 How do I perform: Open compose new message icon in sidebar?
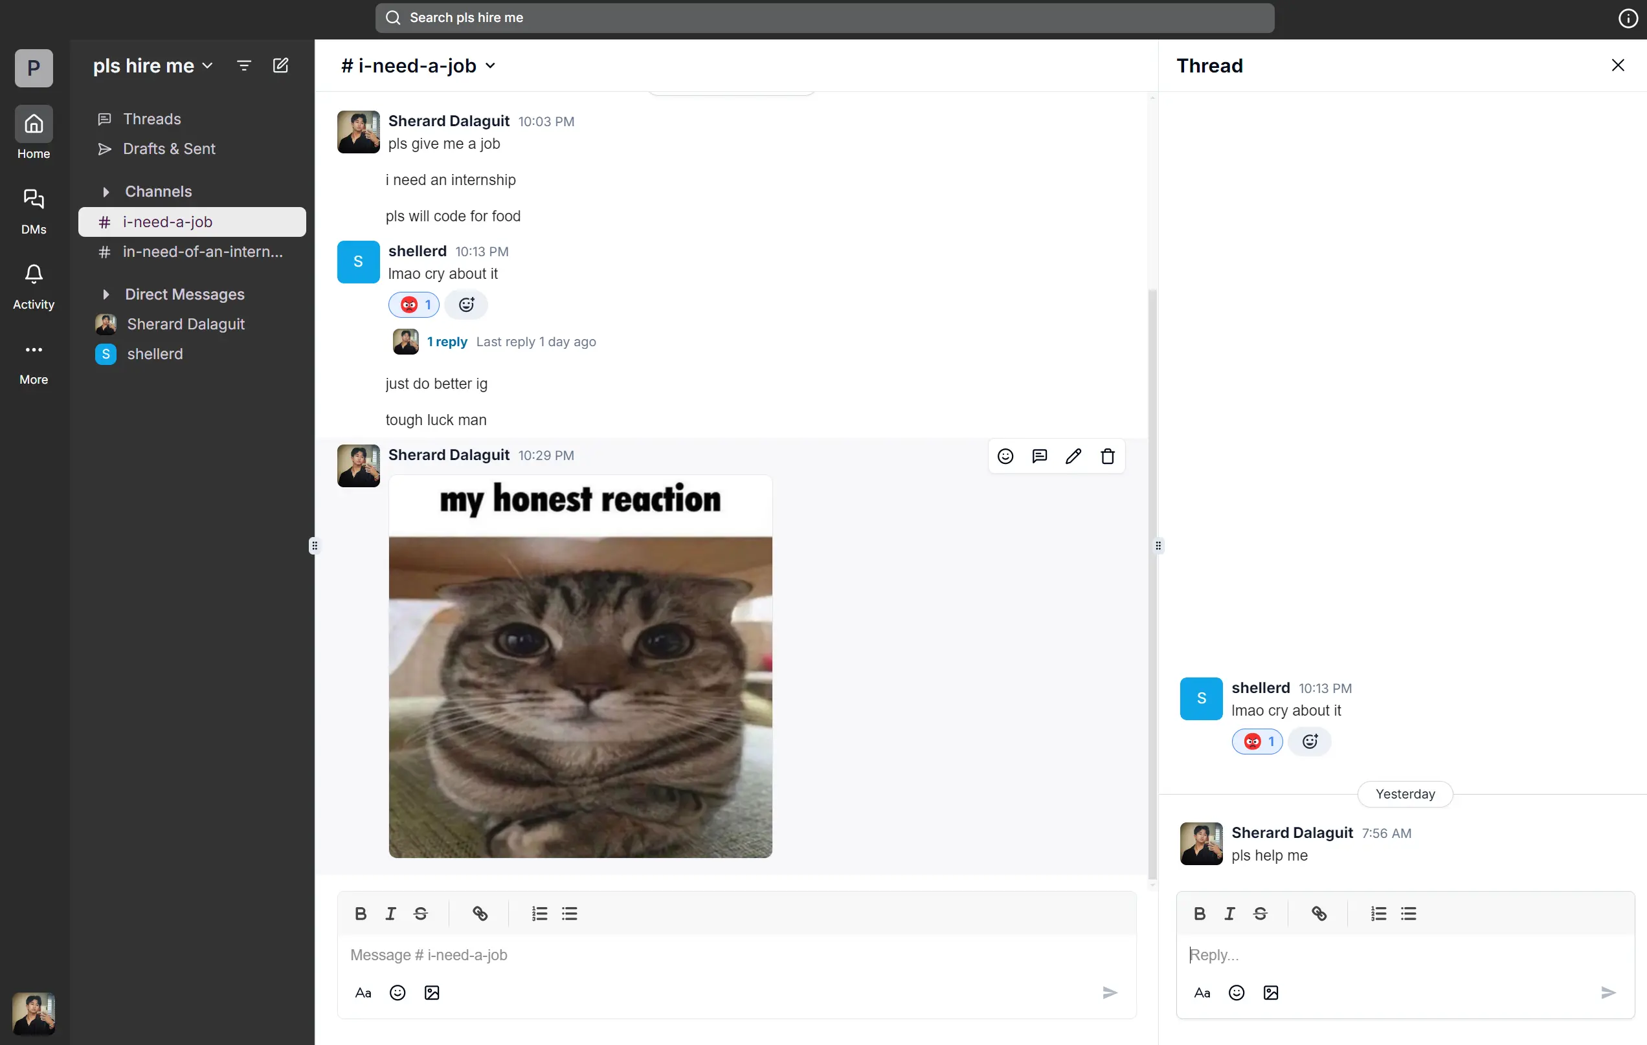tap(280, 65)
